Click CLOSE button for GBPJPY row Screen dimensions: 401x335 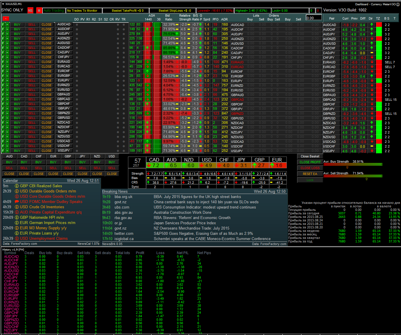pyautogui.click(x=47, y=109)
